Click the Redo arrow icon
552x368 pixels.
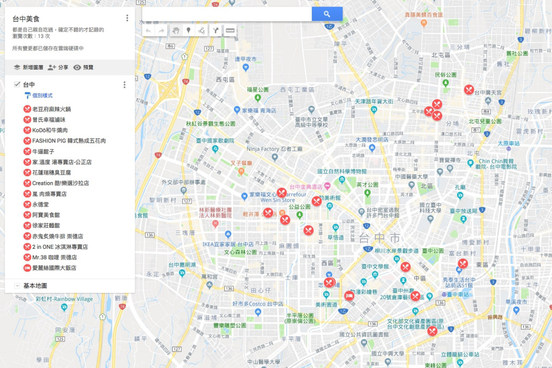tap(162, 31)
